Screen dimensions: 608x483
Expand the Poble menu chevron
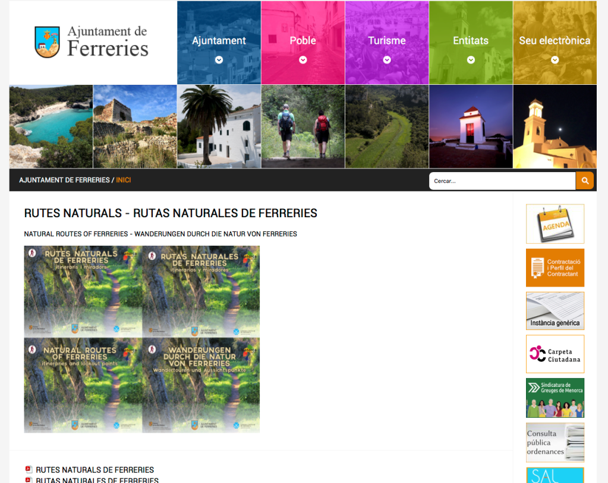303,60
